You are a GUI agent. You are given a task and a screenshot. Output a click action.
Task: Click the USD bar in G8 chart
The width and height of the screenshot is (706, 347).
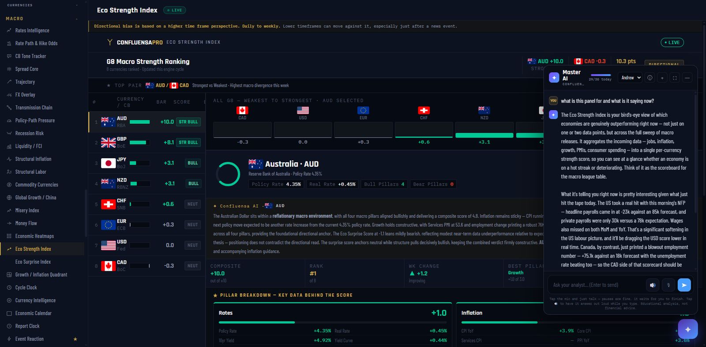(303, 130)
